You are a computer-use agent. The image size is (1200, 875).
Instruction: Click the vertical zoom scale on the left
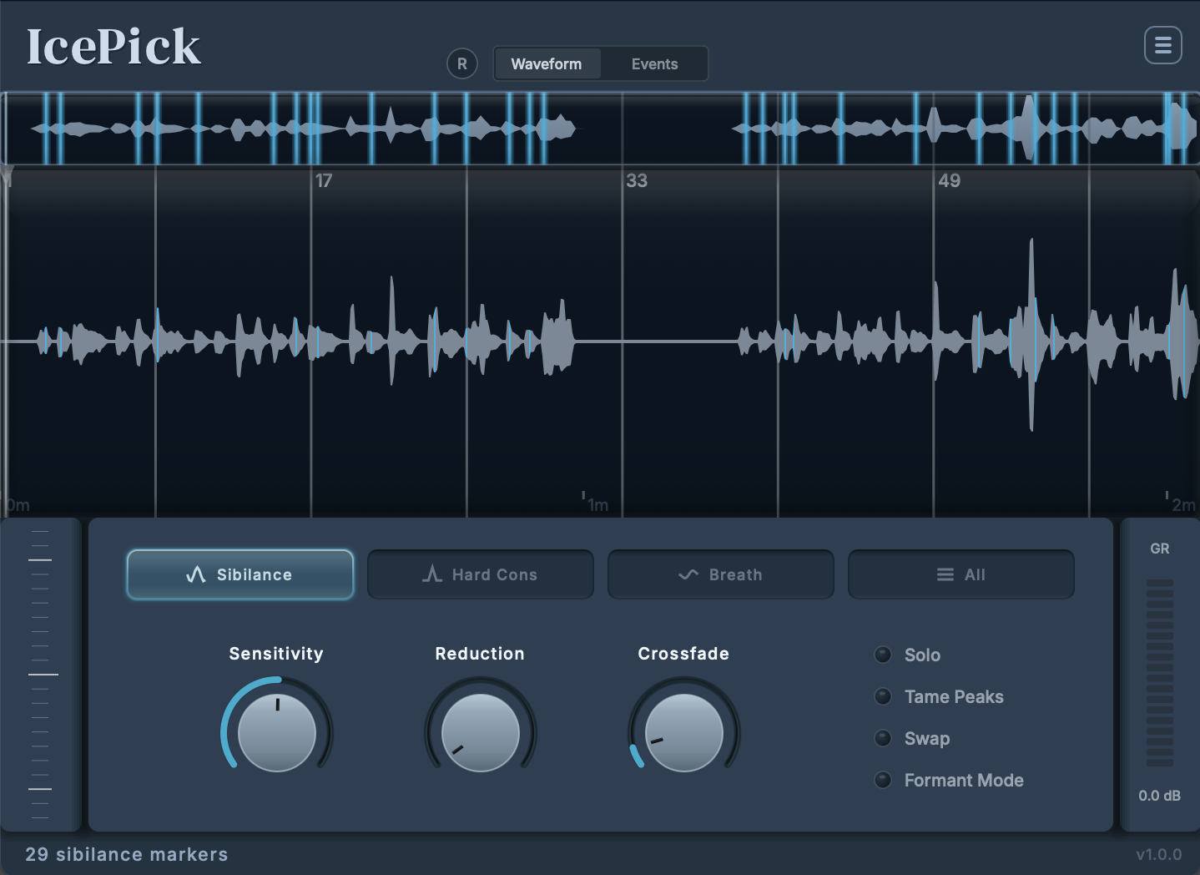tap(40, 674)
